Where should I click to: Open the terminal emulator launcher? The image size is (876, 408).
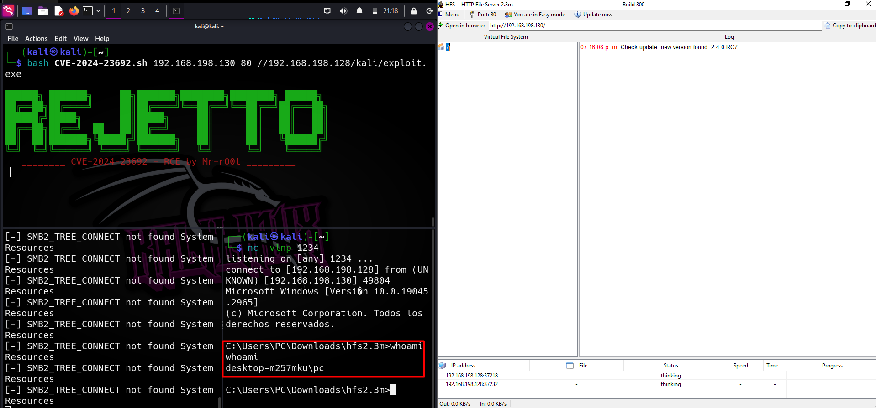(x=88, y=11)
